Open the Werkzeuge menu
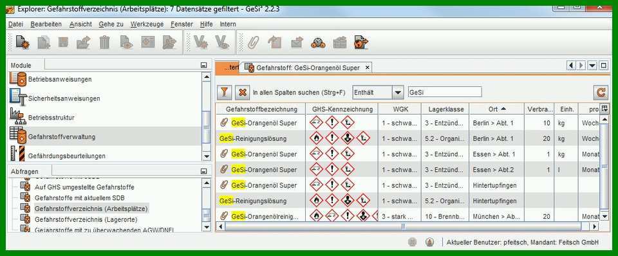The height and width of the screenshot is (256, 618). click(x=147, y=24)
